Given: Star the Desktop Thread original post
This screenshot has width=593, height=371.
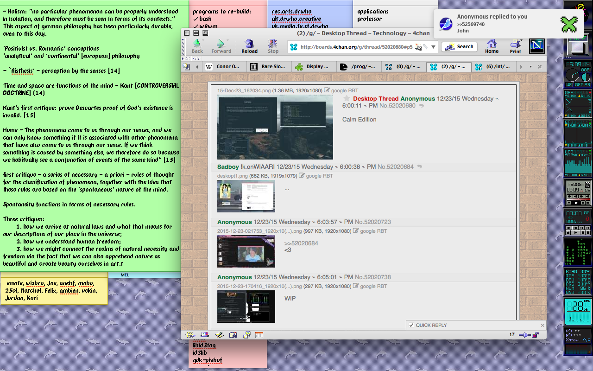Looking at the screenshot, I should coord(347,99).
